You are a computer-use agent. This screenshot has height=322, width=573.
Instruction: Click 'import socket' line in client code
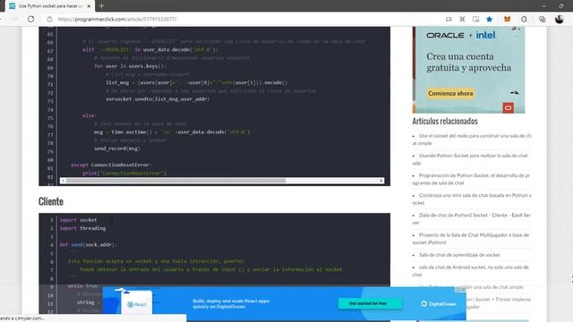point(78,220)
